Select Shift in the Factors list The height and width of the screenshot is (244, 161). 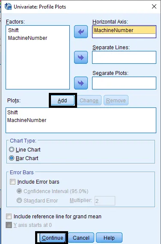[13, 30]
